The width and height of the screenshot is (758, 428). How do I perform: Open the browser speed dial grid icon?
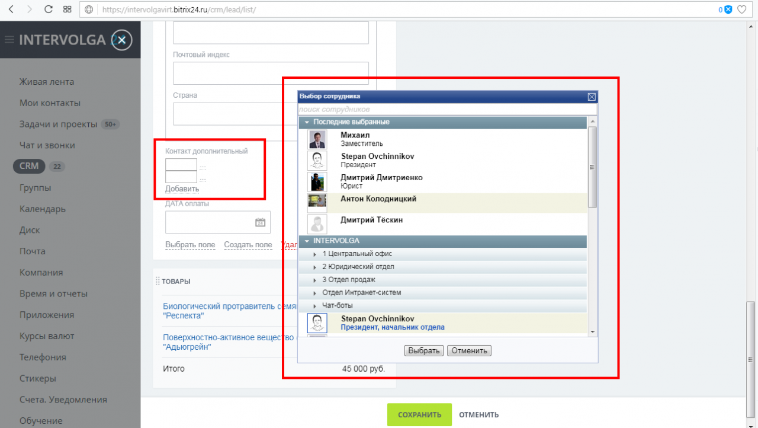pos(68,9)
